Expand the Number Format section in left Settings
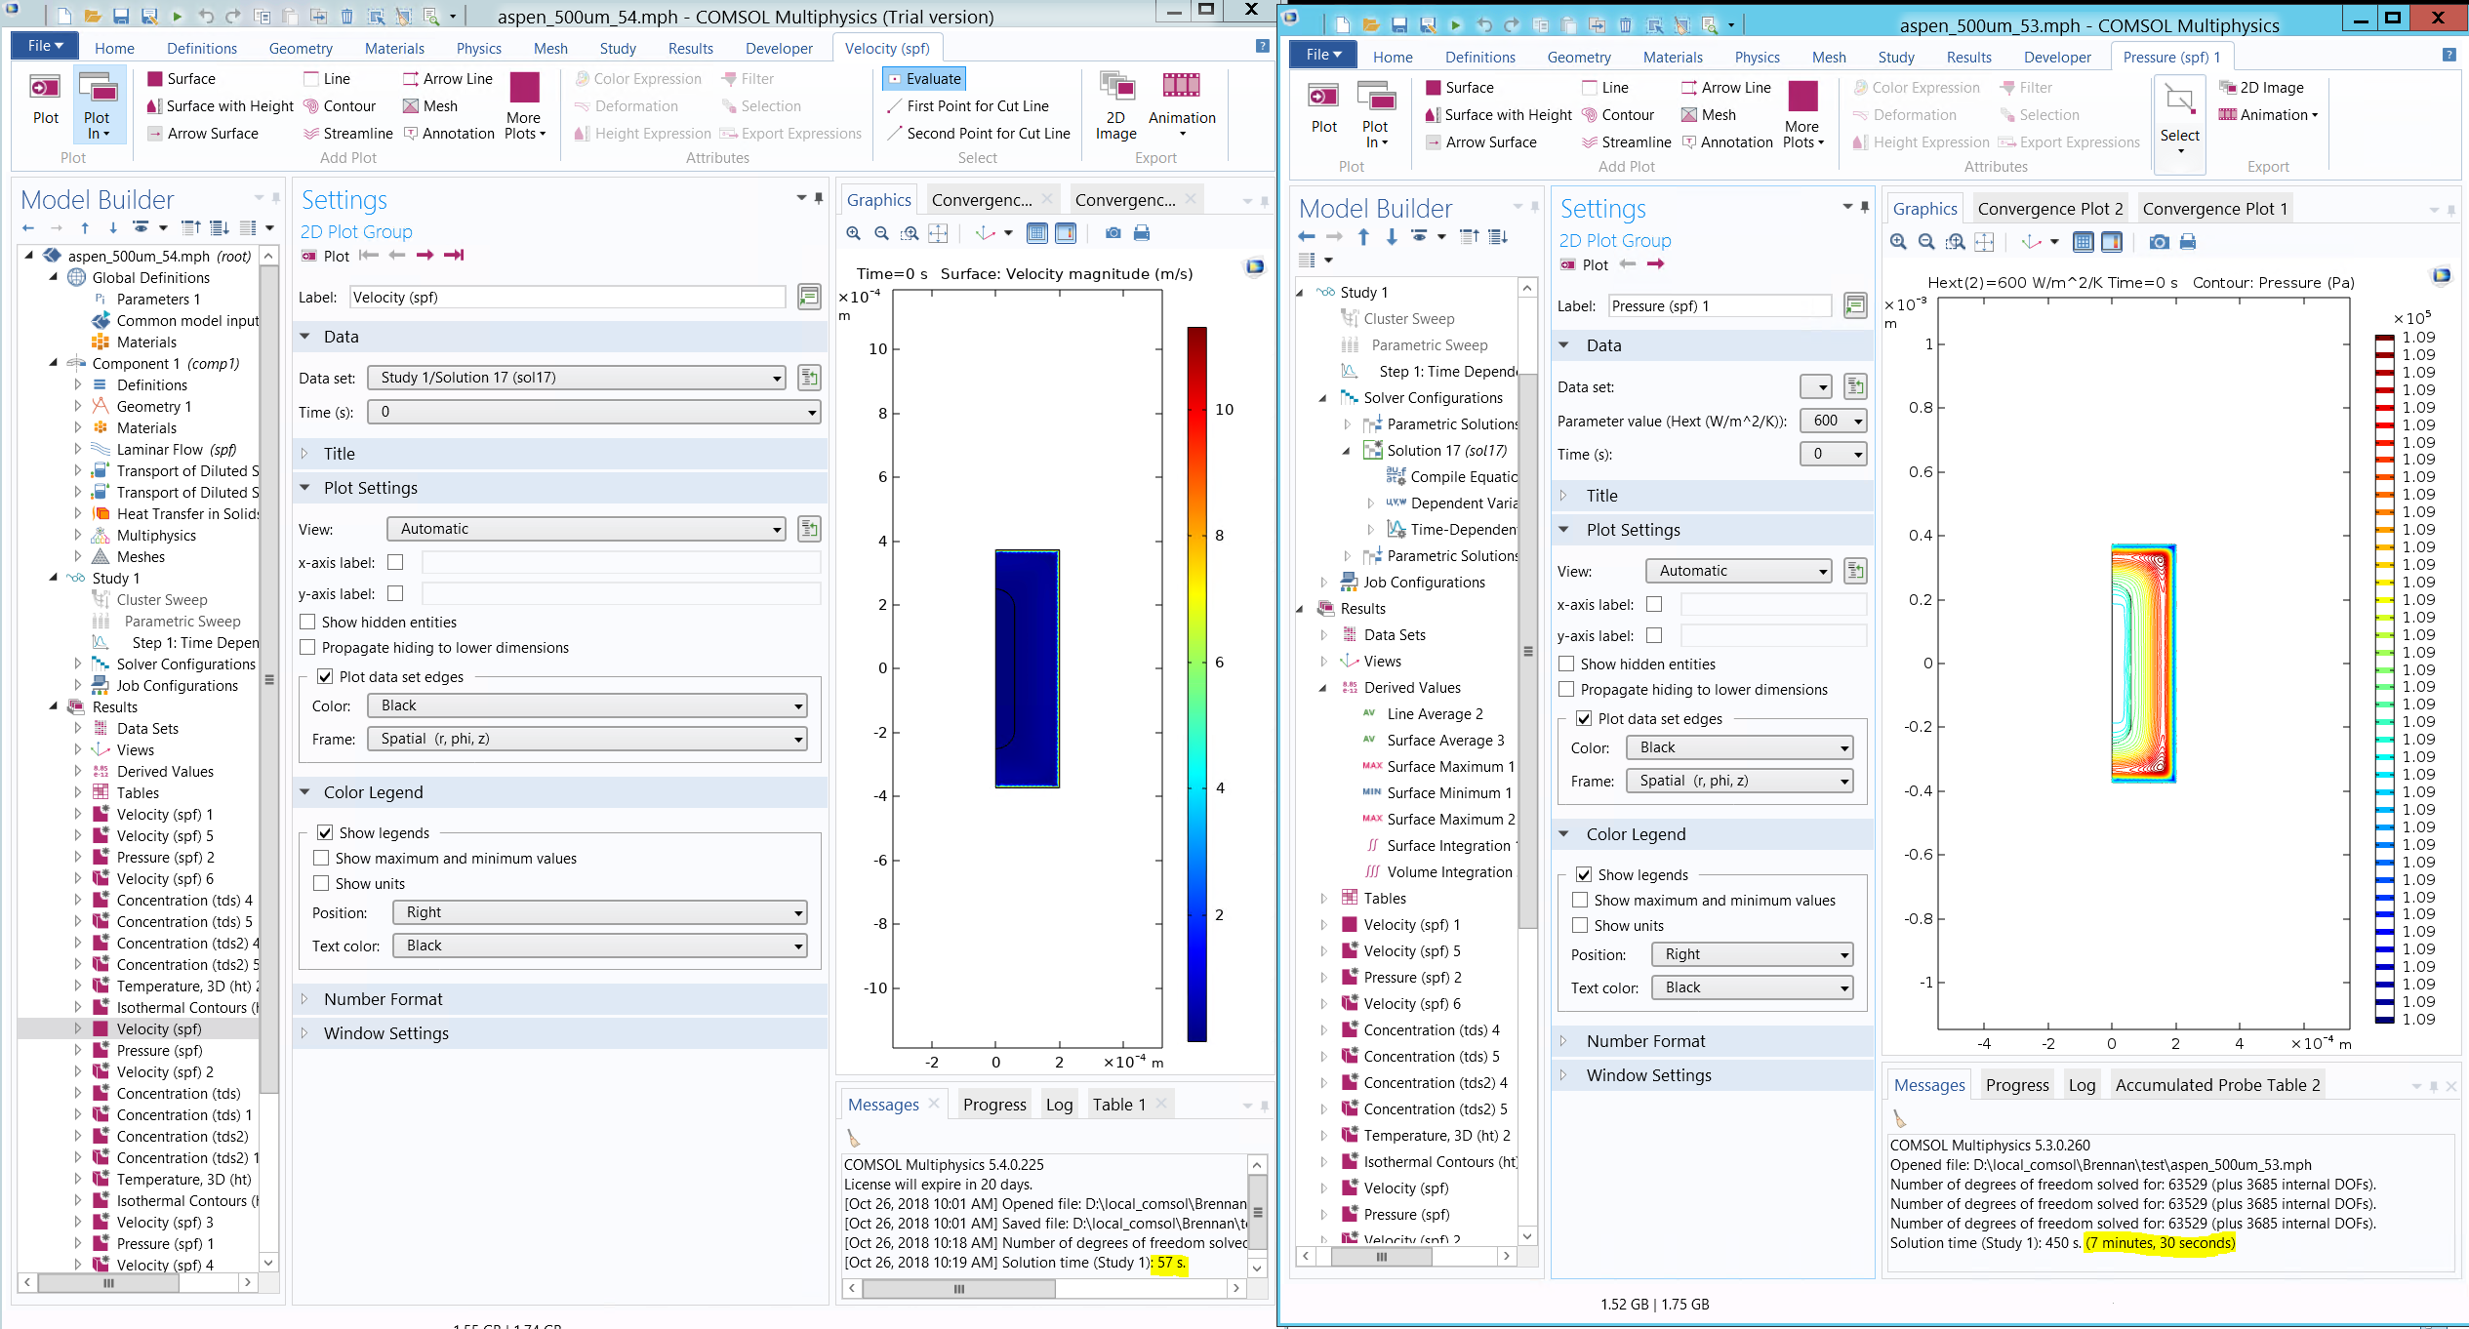This screenshot has width=2469, height=1329. pyautogui.click(x=384, y=999)
